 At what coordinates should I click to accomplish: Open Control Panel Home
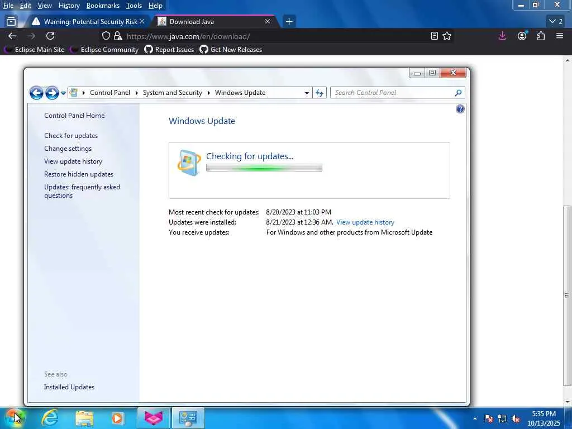click(x=74, y=115)
